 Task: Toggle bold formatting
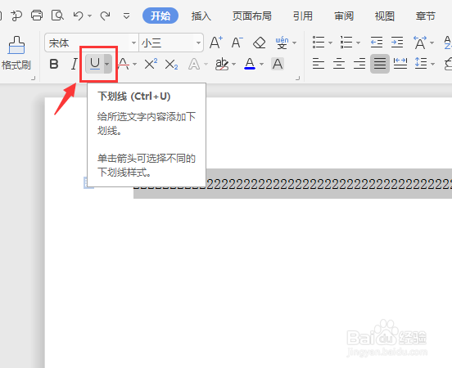pyautogui.click(x=54, y=64)
